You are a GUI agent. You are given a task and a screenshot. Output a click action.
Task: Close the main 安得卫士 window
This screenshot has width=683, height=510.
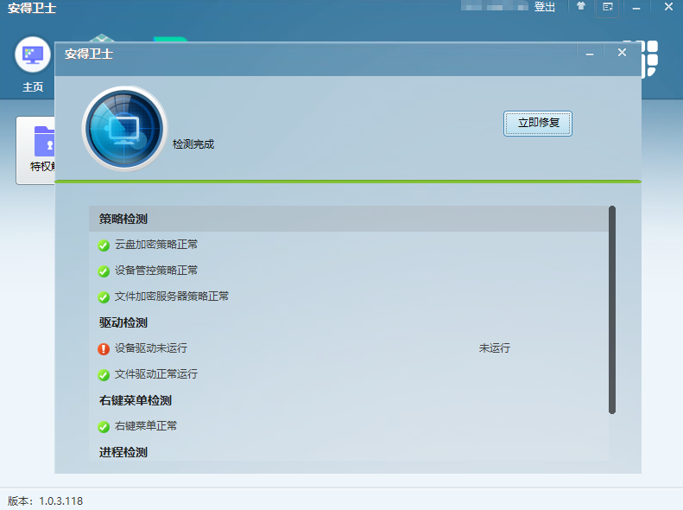[x=668, y=7]
